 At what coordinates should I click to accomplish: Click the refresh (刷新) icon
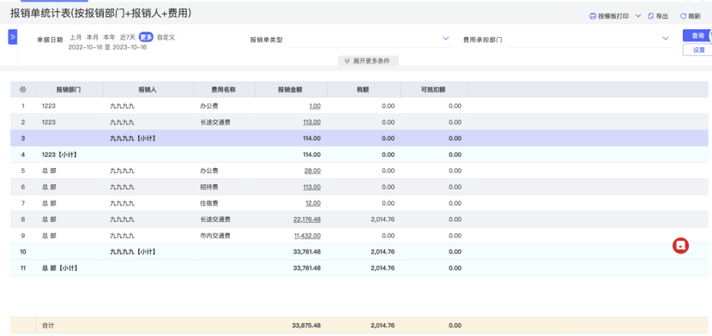(683, 16)
